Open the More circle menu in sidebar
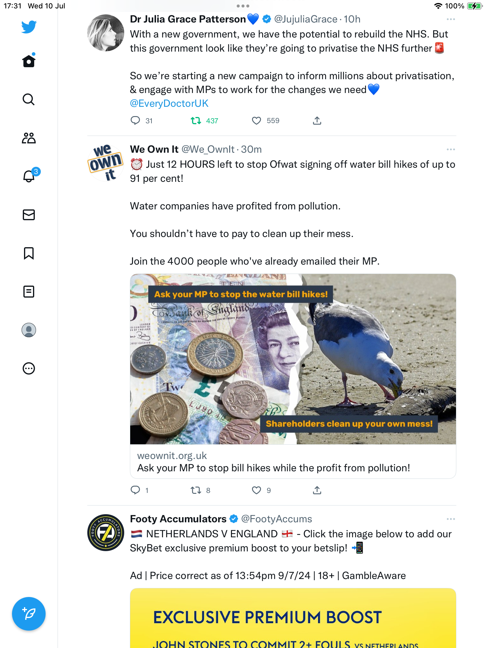The width and height of the screenshot is (486, 648). point(29,368)
